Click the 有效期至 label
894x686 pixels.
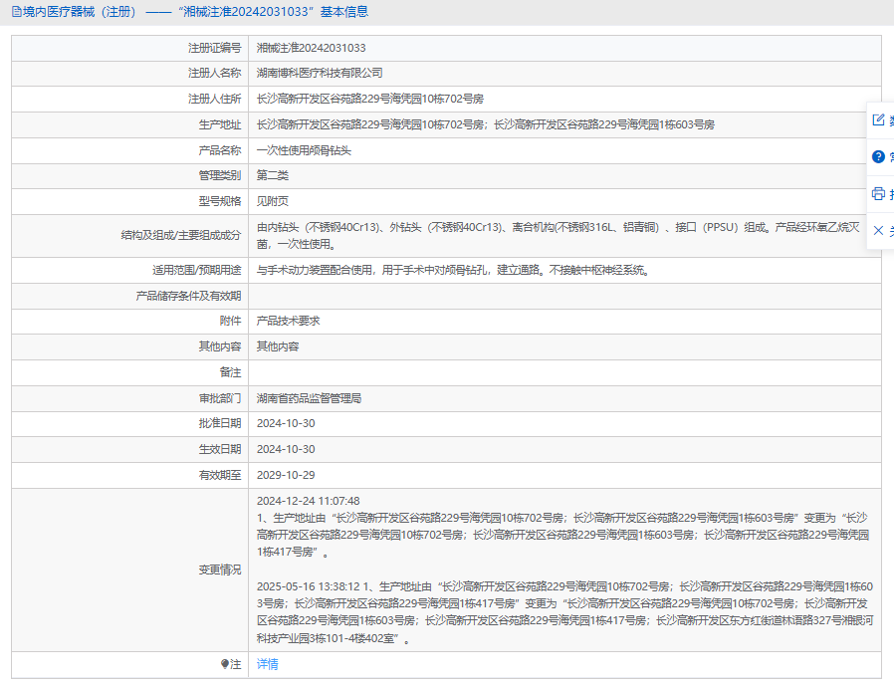(x=220, y=475)
